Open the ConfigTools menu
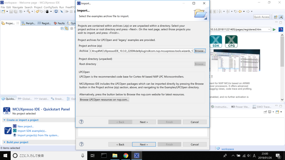The image size is (285, 160). click(x=51, y=7)
